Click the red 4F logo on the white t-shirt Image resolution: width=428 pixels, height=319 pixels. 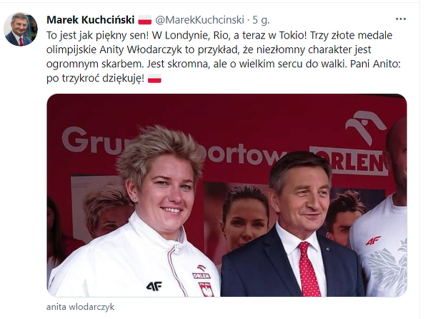pos(373,241)
